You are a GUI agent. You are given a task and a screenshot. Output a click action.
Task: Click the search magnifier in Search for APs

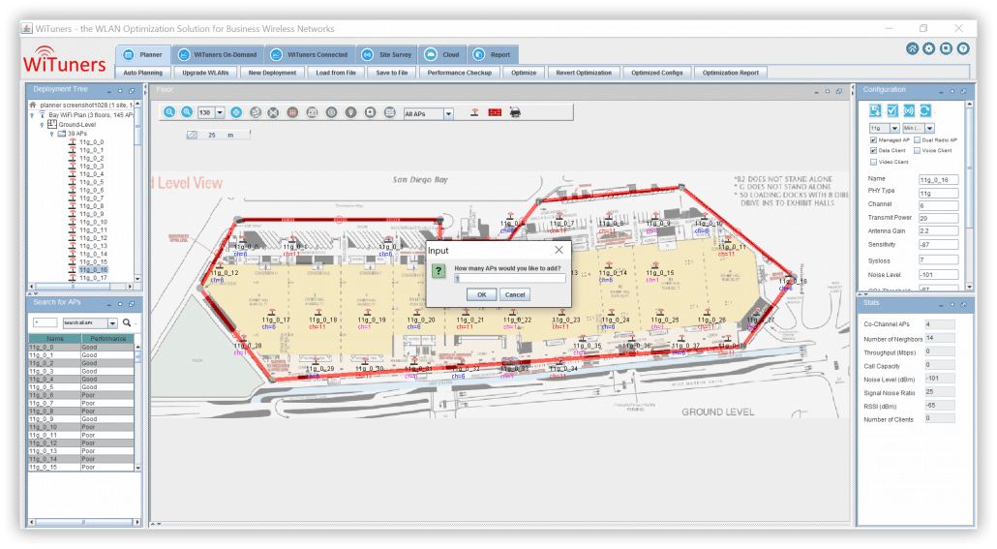(x=127, y=322)
